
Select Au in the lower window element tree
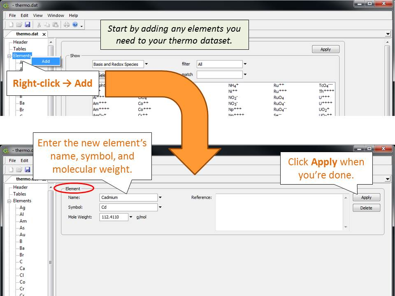(22, 235)
